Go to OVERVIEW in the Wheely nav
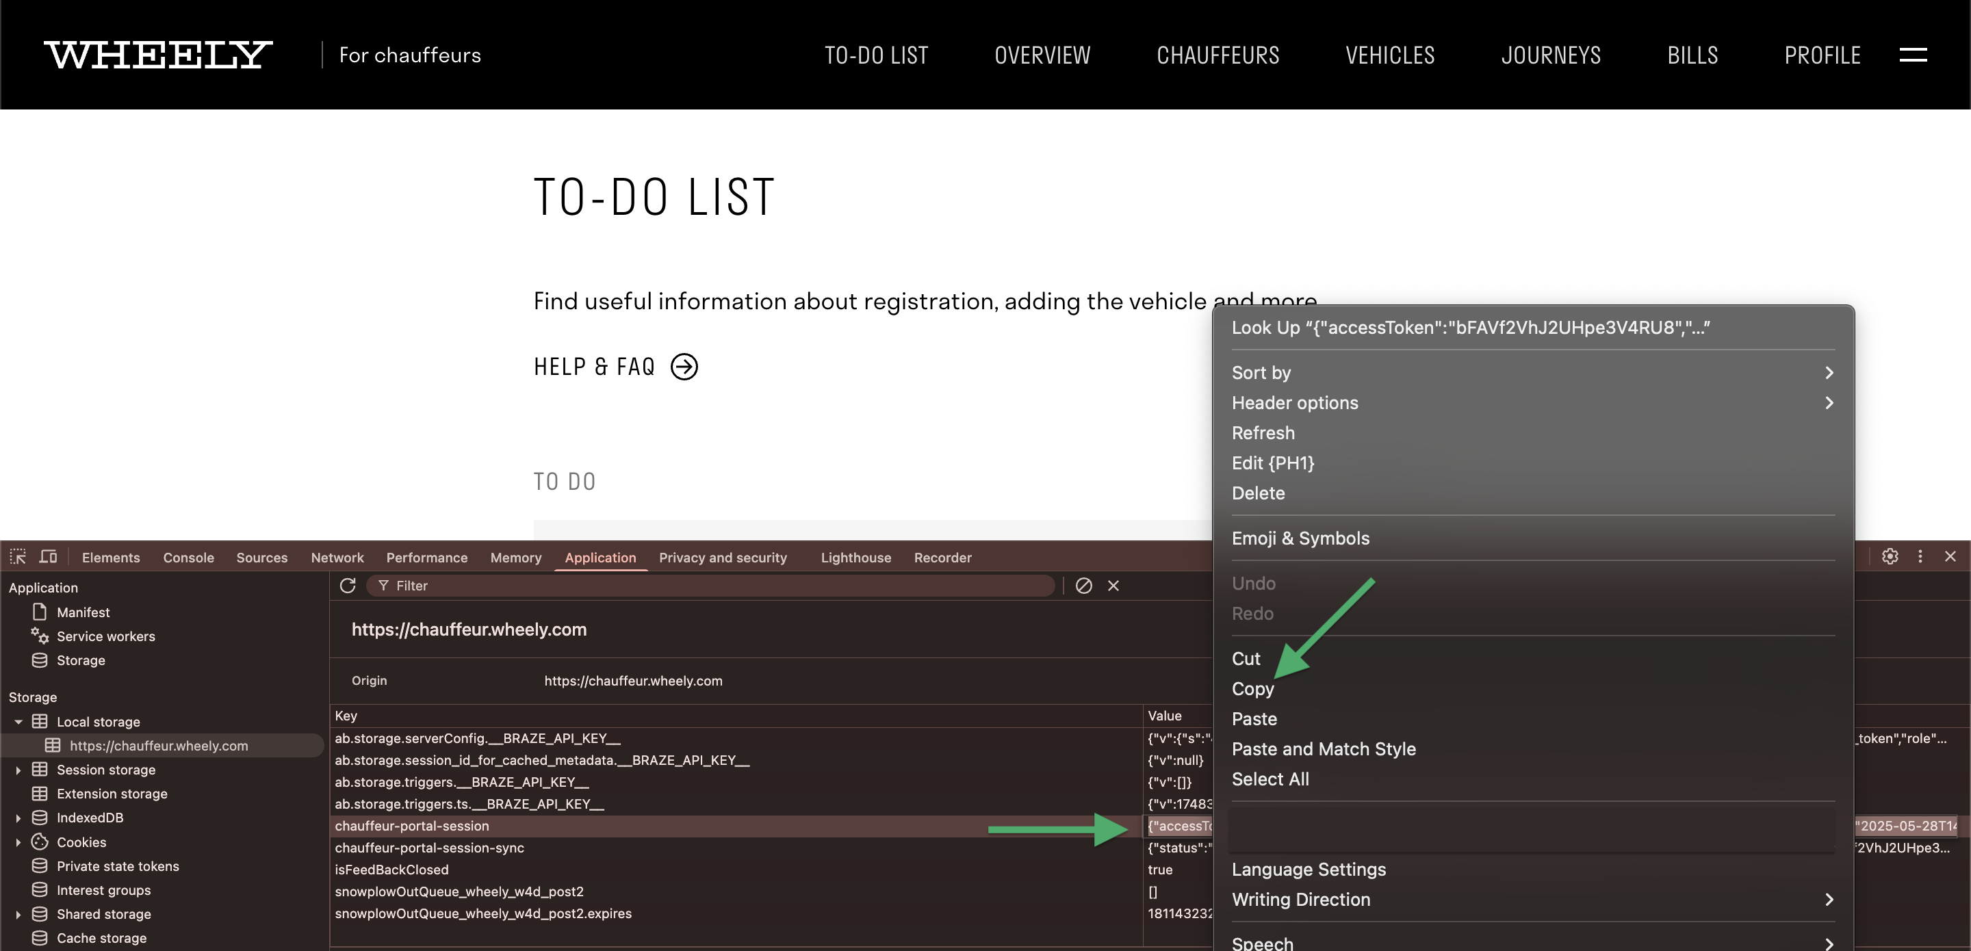The image size is (1971, 951). point(1042,55)
